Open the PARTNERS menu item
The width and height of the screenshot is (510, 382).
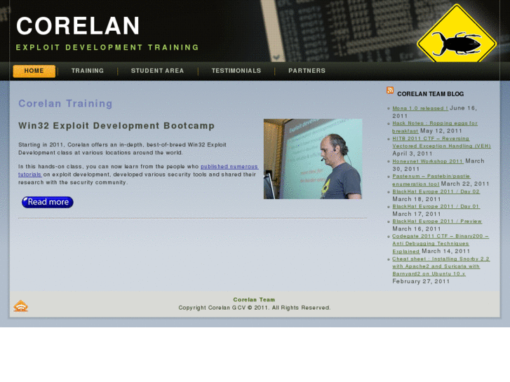307,71
